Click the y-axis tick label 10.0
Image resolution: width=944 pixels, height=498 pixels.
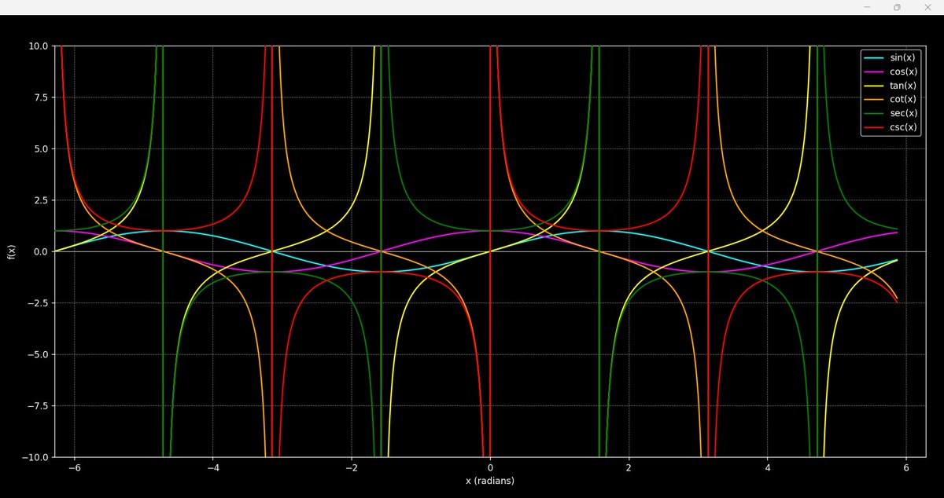point(37,46)
